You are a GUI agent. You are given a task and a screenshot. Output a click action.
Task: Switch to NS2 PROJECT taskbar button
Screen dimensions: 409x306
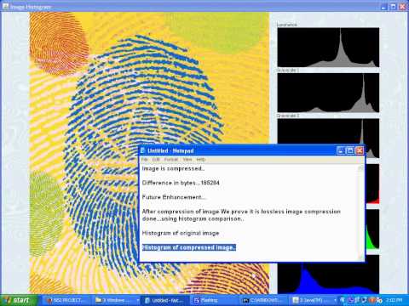pyautogui.click(x=66, y=300)
